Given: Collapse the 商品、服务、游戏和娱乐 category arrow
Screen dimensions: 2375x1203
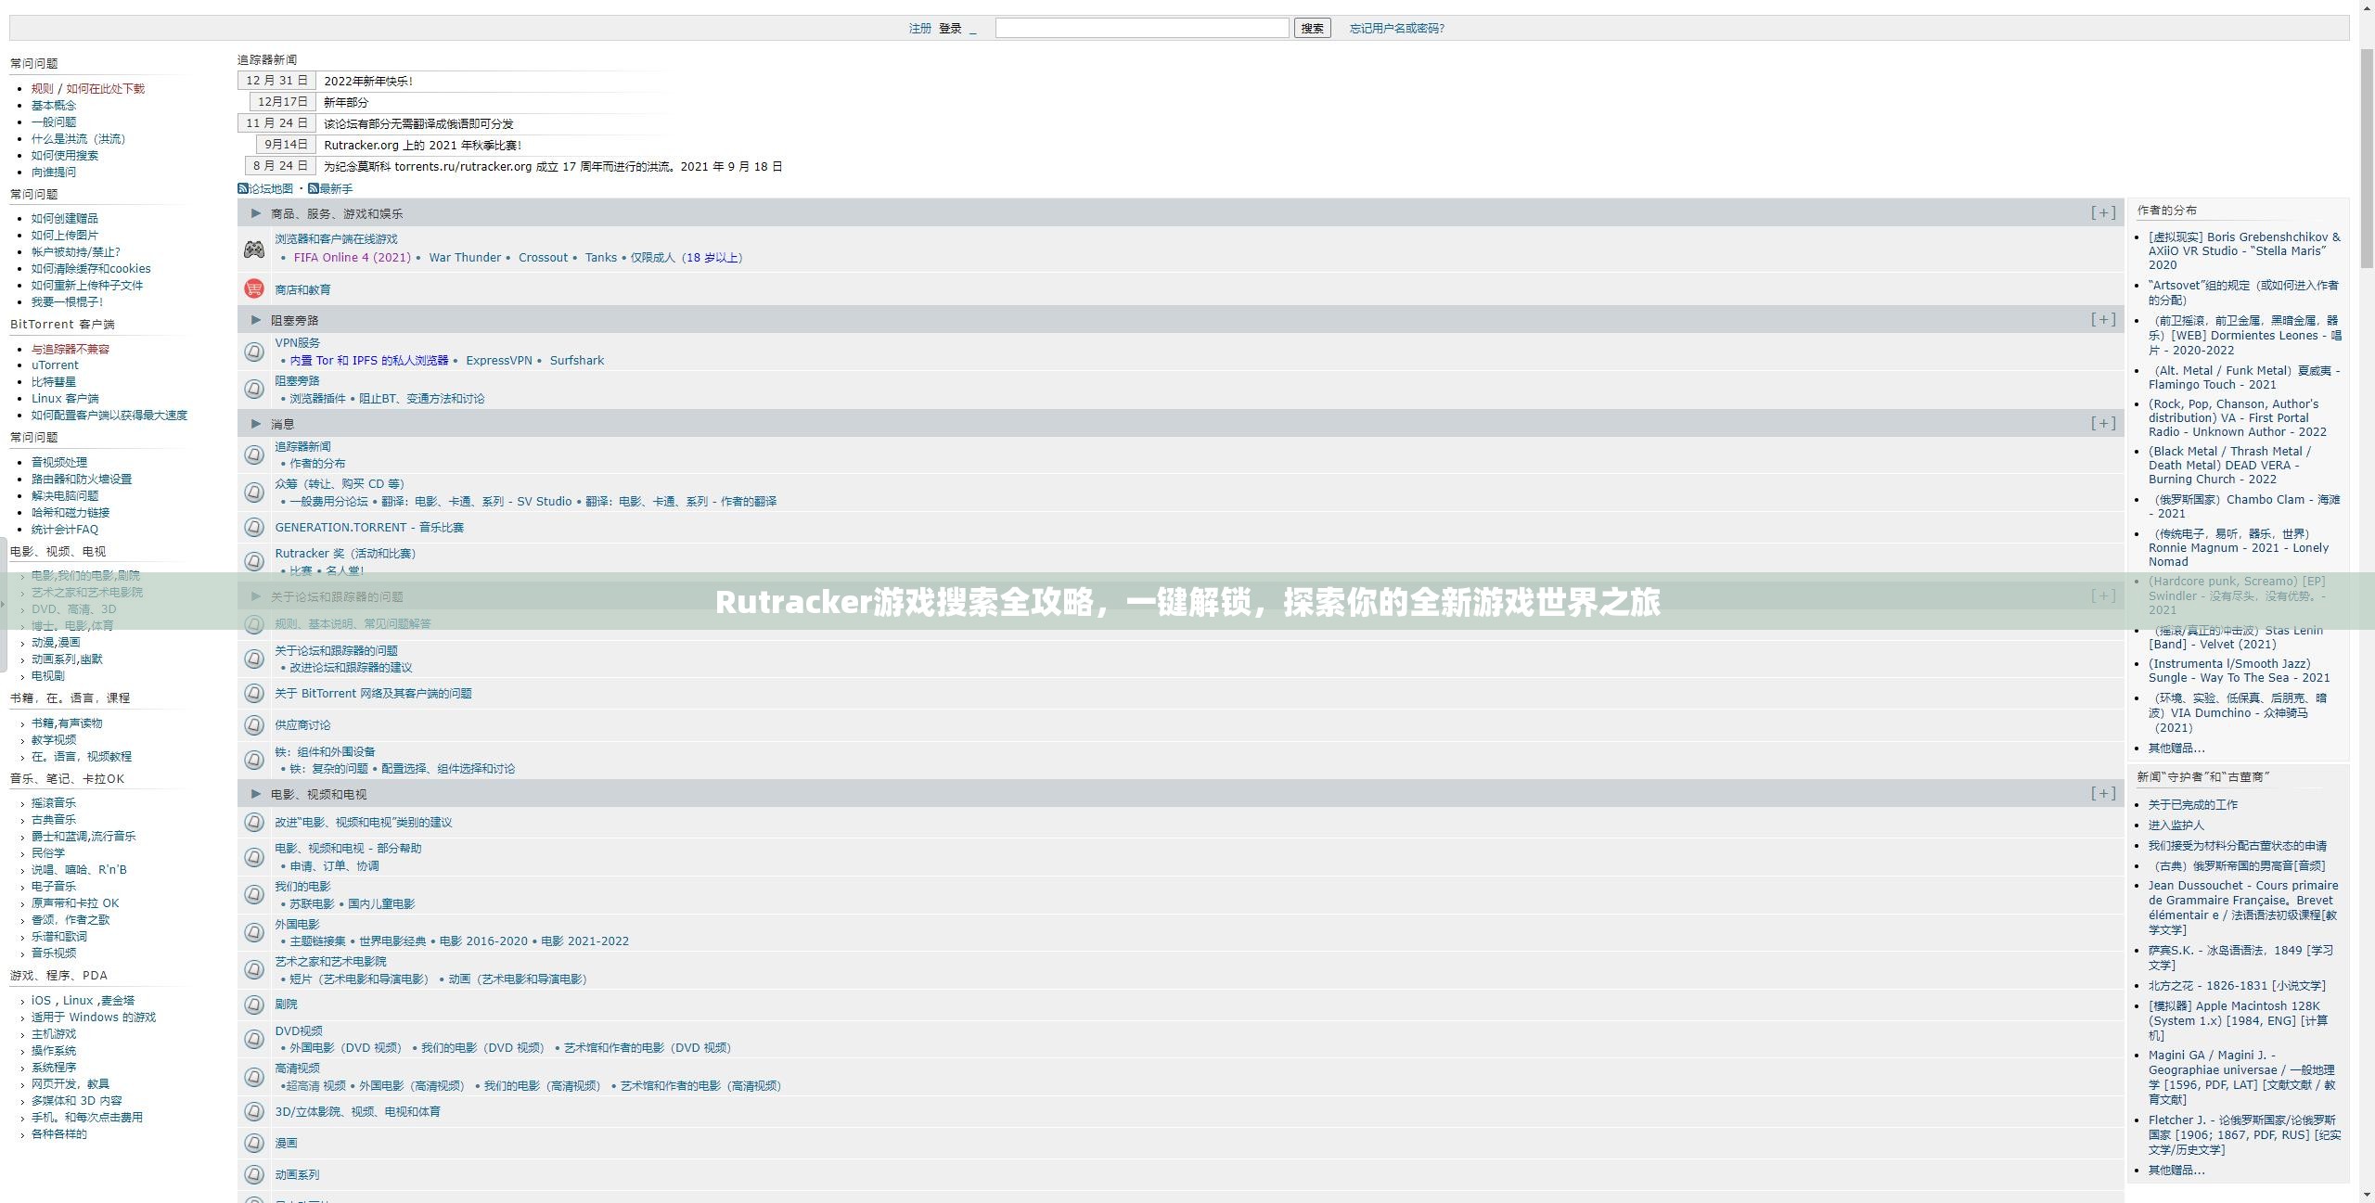Looking at the screenshot, I should click(256, 213).
